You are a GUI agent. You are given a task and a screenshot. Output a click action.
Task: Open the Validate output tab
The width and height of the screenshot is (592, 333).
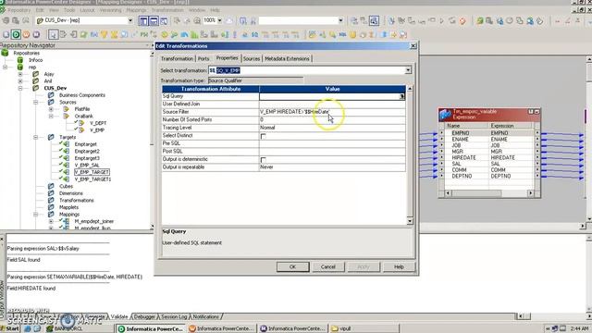[x=119, y=316]
